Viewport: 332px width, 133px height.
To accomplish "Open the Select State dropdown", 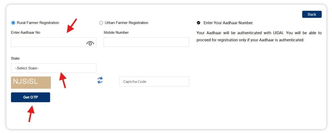I will pyautogui.click(x=53, y=68).
